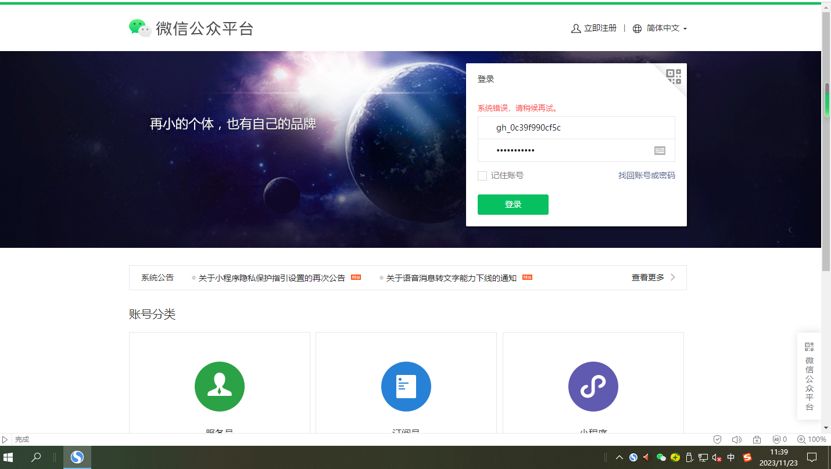This screenshot has height=469, width=831.
Task: Click the Sogou input method S icon
Action: point(747,457)
